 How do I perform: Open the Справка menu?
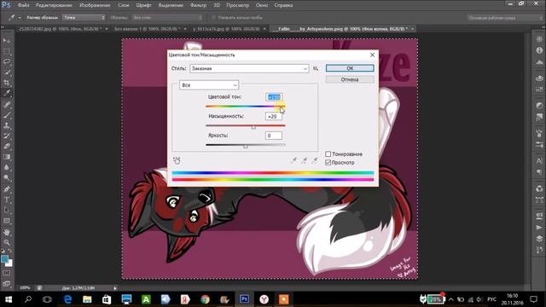pyautogui.click(x=283, y=5)
